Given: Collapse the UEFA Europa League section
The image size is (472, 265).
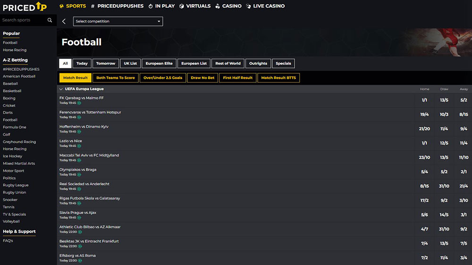Looking at the screenshot, I should 61,89.
